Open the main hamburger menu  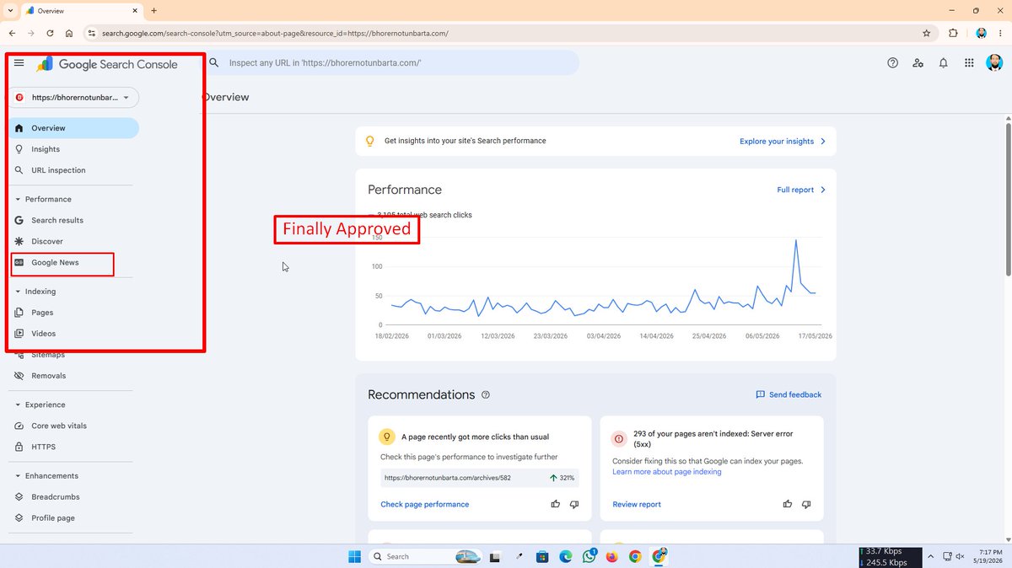coord(19,63)
